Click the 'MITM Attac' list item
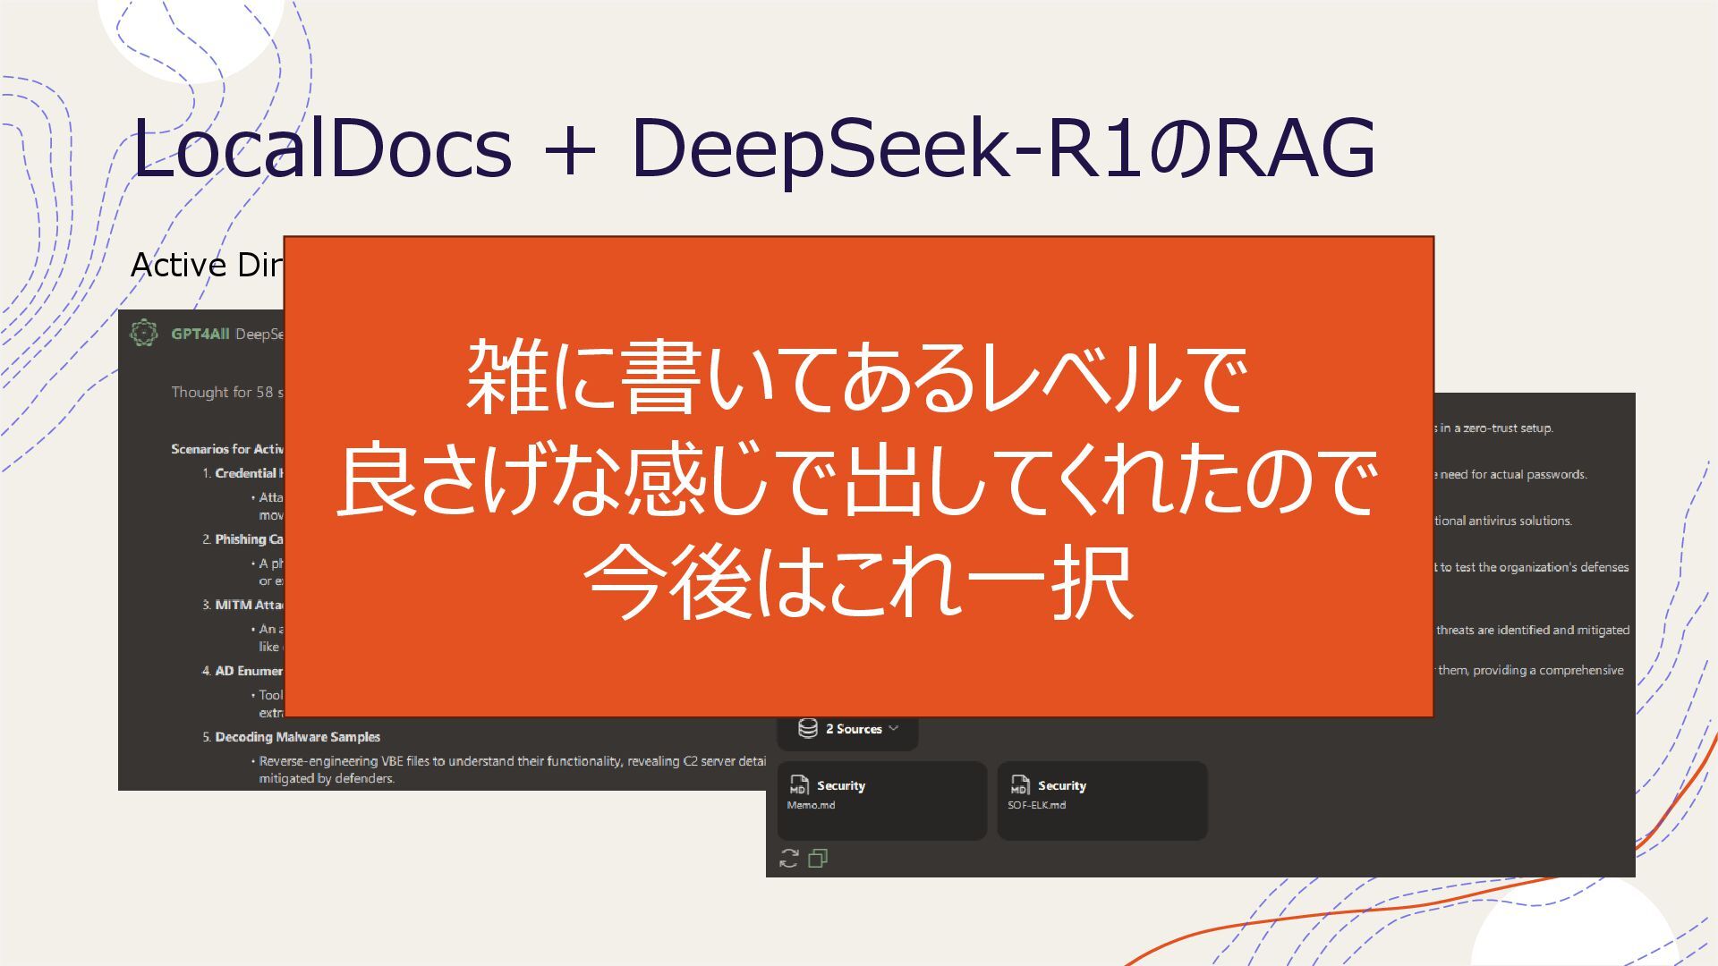Viewport: 1718px width, 966px height. click(248, 606)
